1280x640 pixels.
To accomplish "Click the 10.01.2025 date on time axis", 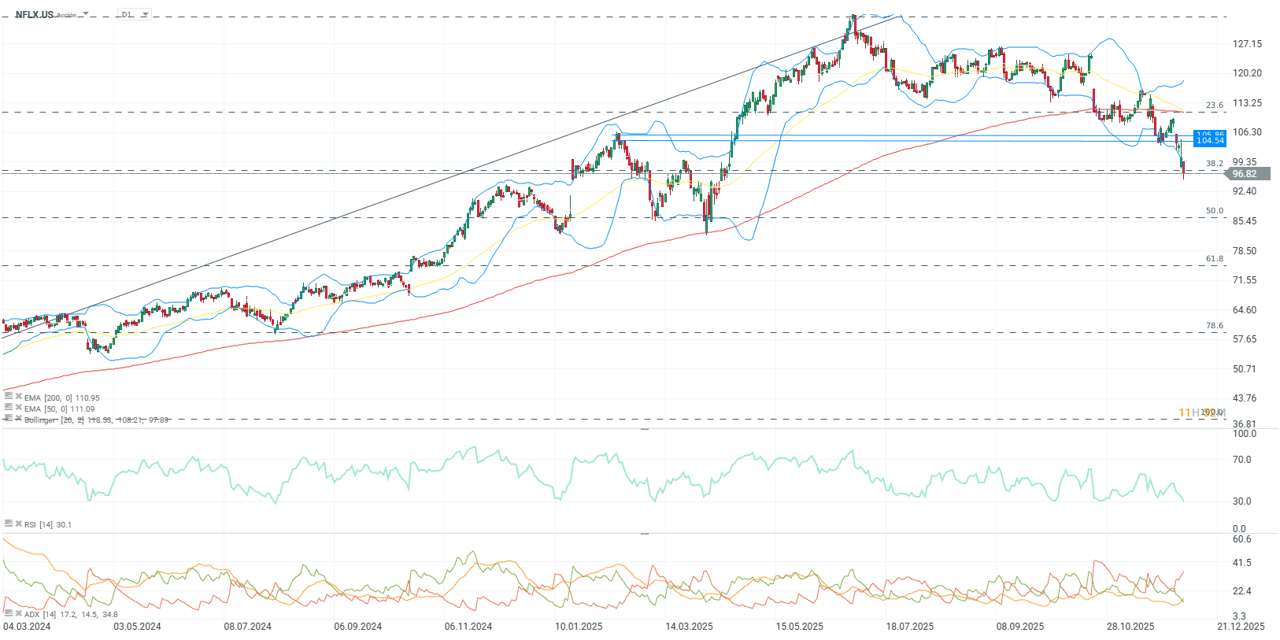I will pos(579,627).
